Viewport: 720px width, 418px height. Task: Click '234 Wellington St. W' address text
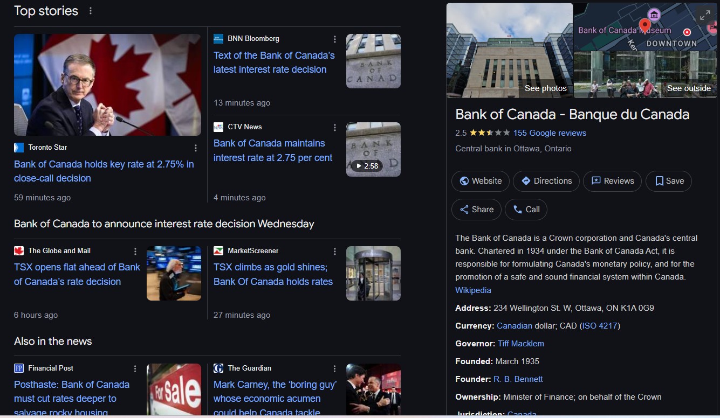click(573, 308)
